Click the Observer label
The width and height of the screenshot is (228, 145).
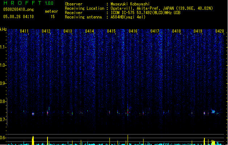click(x=74, y=4)
